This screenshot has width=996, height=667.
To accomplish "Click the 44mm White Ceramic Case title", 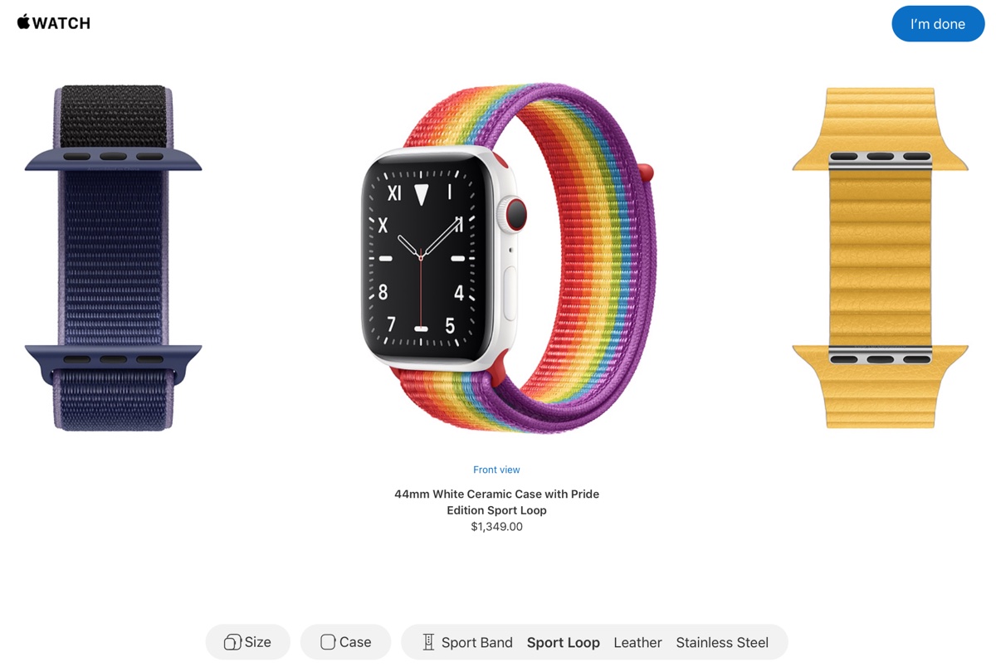I will (x=496, y=502).
